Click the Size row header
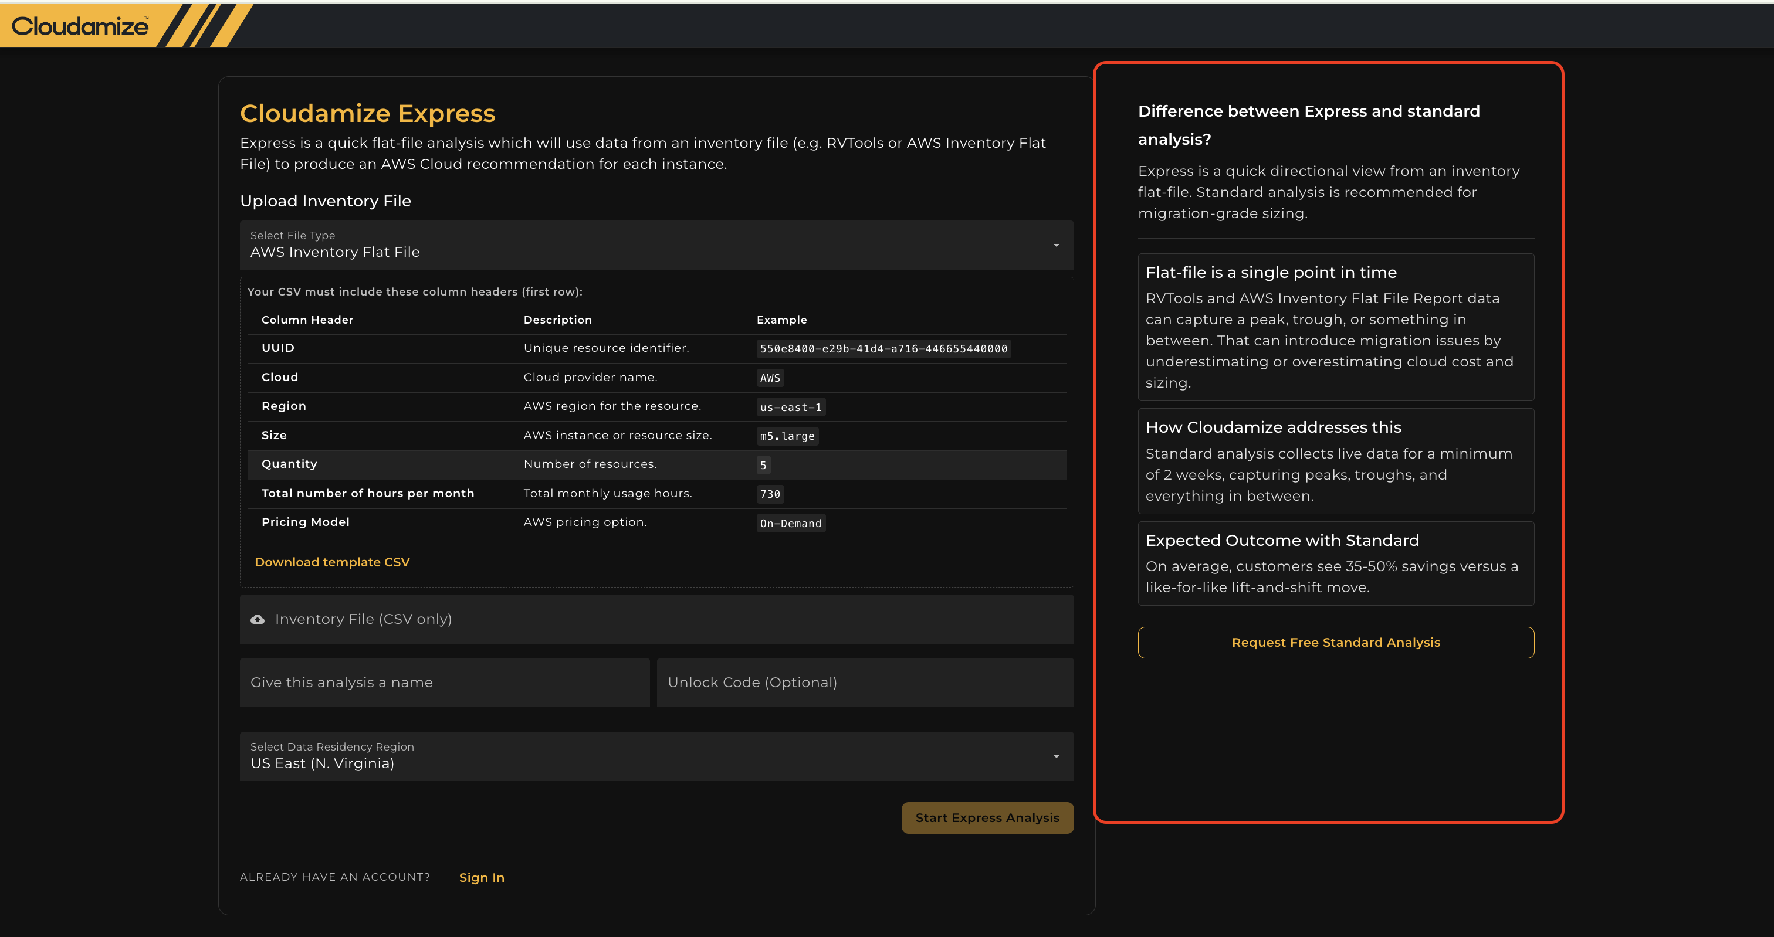Screen dimensions: 1774x937 274,435
